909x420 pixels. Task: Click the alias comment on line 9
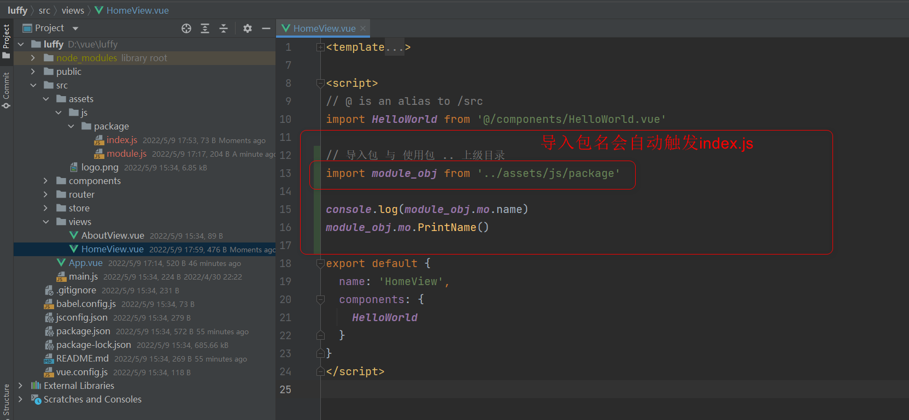pos(404,102)
